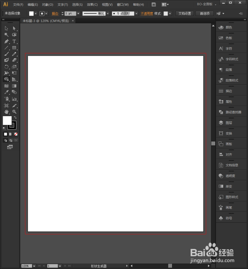Open the variable width profile dropdown

point(108,13)
